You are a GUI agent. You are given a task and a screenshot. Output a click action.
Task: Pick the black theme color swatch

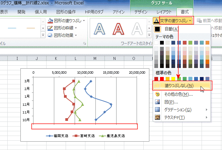tap(162, 43)
